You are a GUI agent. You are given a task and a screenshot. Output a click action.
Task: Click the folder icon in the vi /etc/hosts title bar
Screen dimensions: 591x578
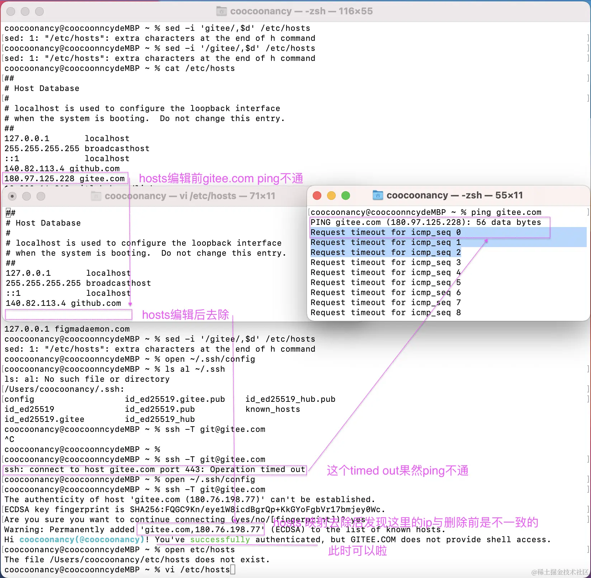96,196
